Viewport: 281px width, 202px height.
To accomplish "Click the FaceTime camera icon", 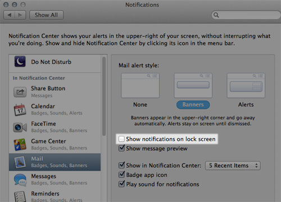I will (20, 127).
